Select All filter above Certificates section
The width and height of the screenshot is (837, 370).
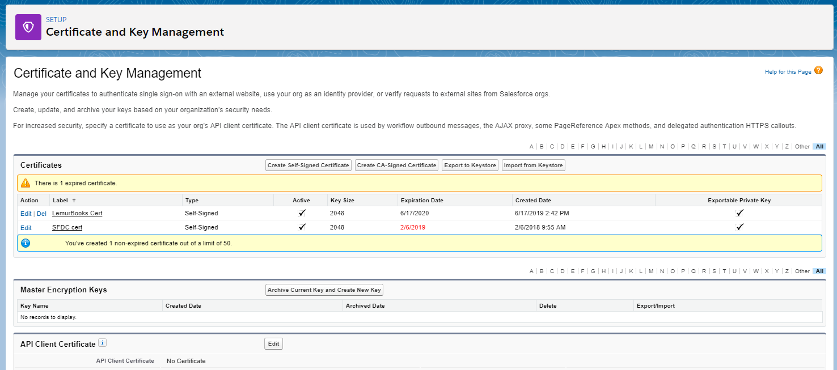(819, 147)
